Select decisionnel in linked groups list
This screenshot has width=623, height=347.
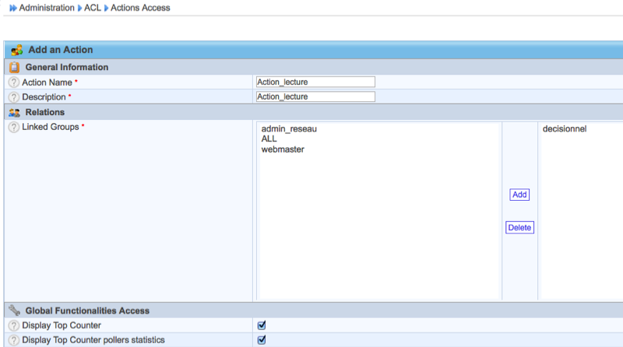pos(564,129)
